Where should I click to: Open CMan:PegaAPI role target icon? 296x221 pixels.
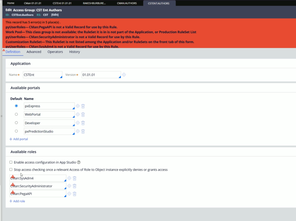coord(69,194)
